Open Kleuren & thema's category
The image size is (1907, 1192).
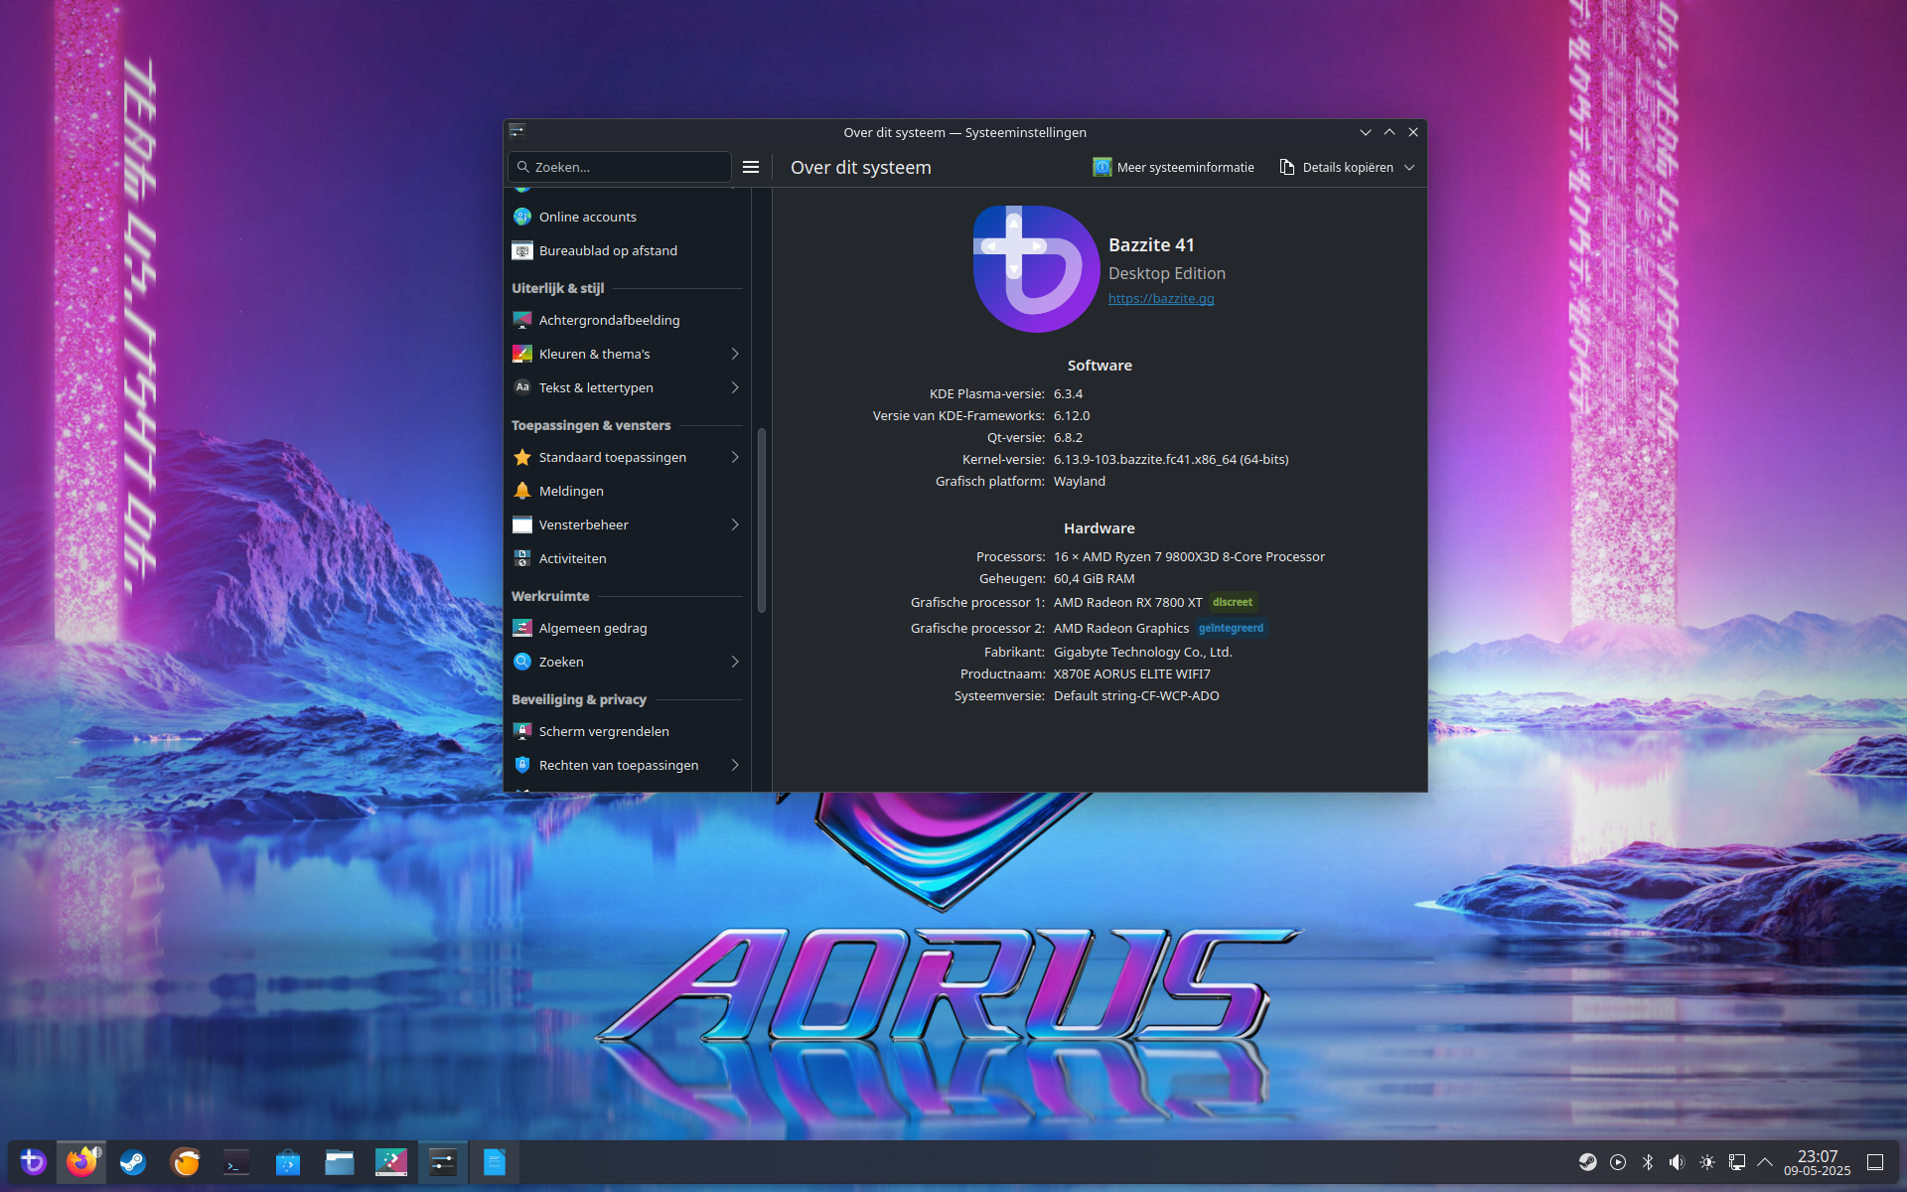627,354
